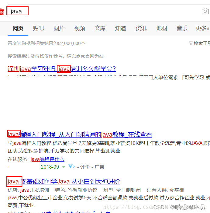Image resolution: width=210 pixels, height=213 pixels.
Task: Switch to the 知道 tab
Action: tap(120, 28)
